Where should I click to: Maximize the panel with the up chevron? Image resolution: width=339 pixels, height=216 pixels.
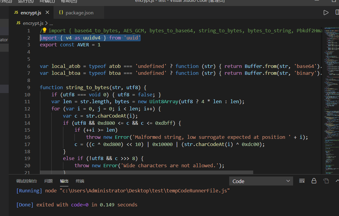[337, 181]
